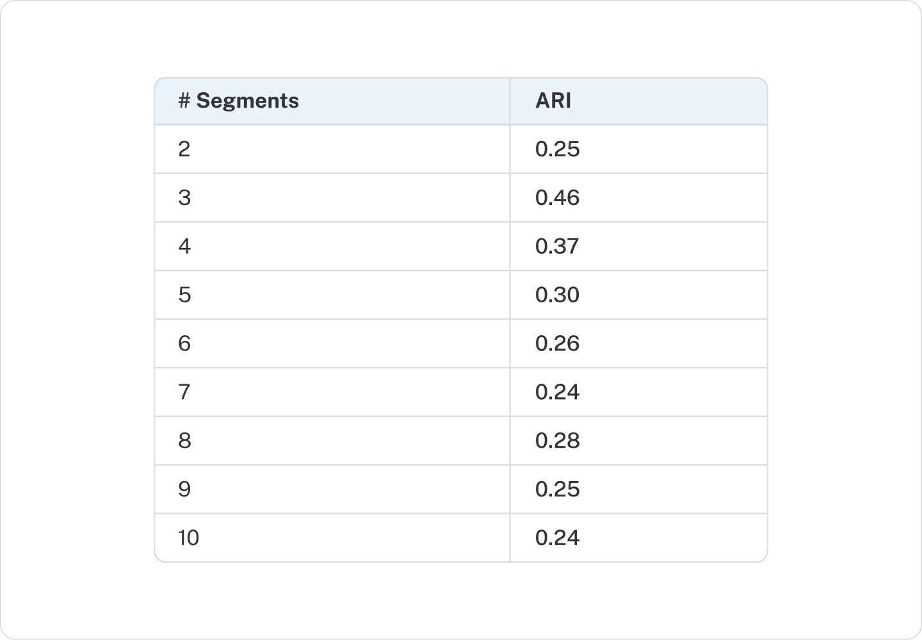Select the cell with segments value 2
Screen dimensions: 922x640
pos(184,149)
